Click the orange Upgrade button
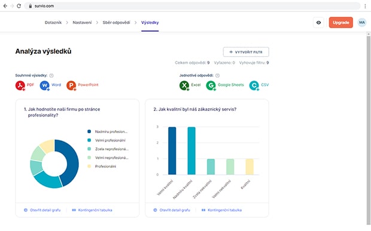Screen dimensions: 371x231 340,23
